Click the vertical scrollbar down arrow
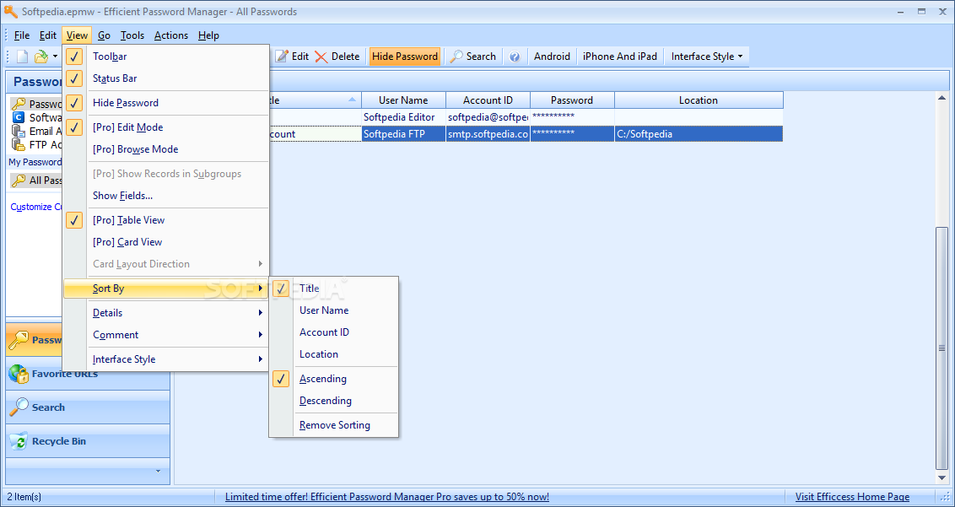Screen dimensions: 955x507 click(x=942, y=478)
